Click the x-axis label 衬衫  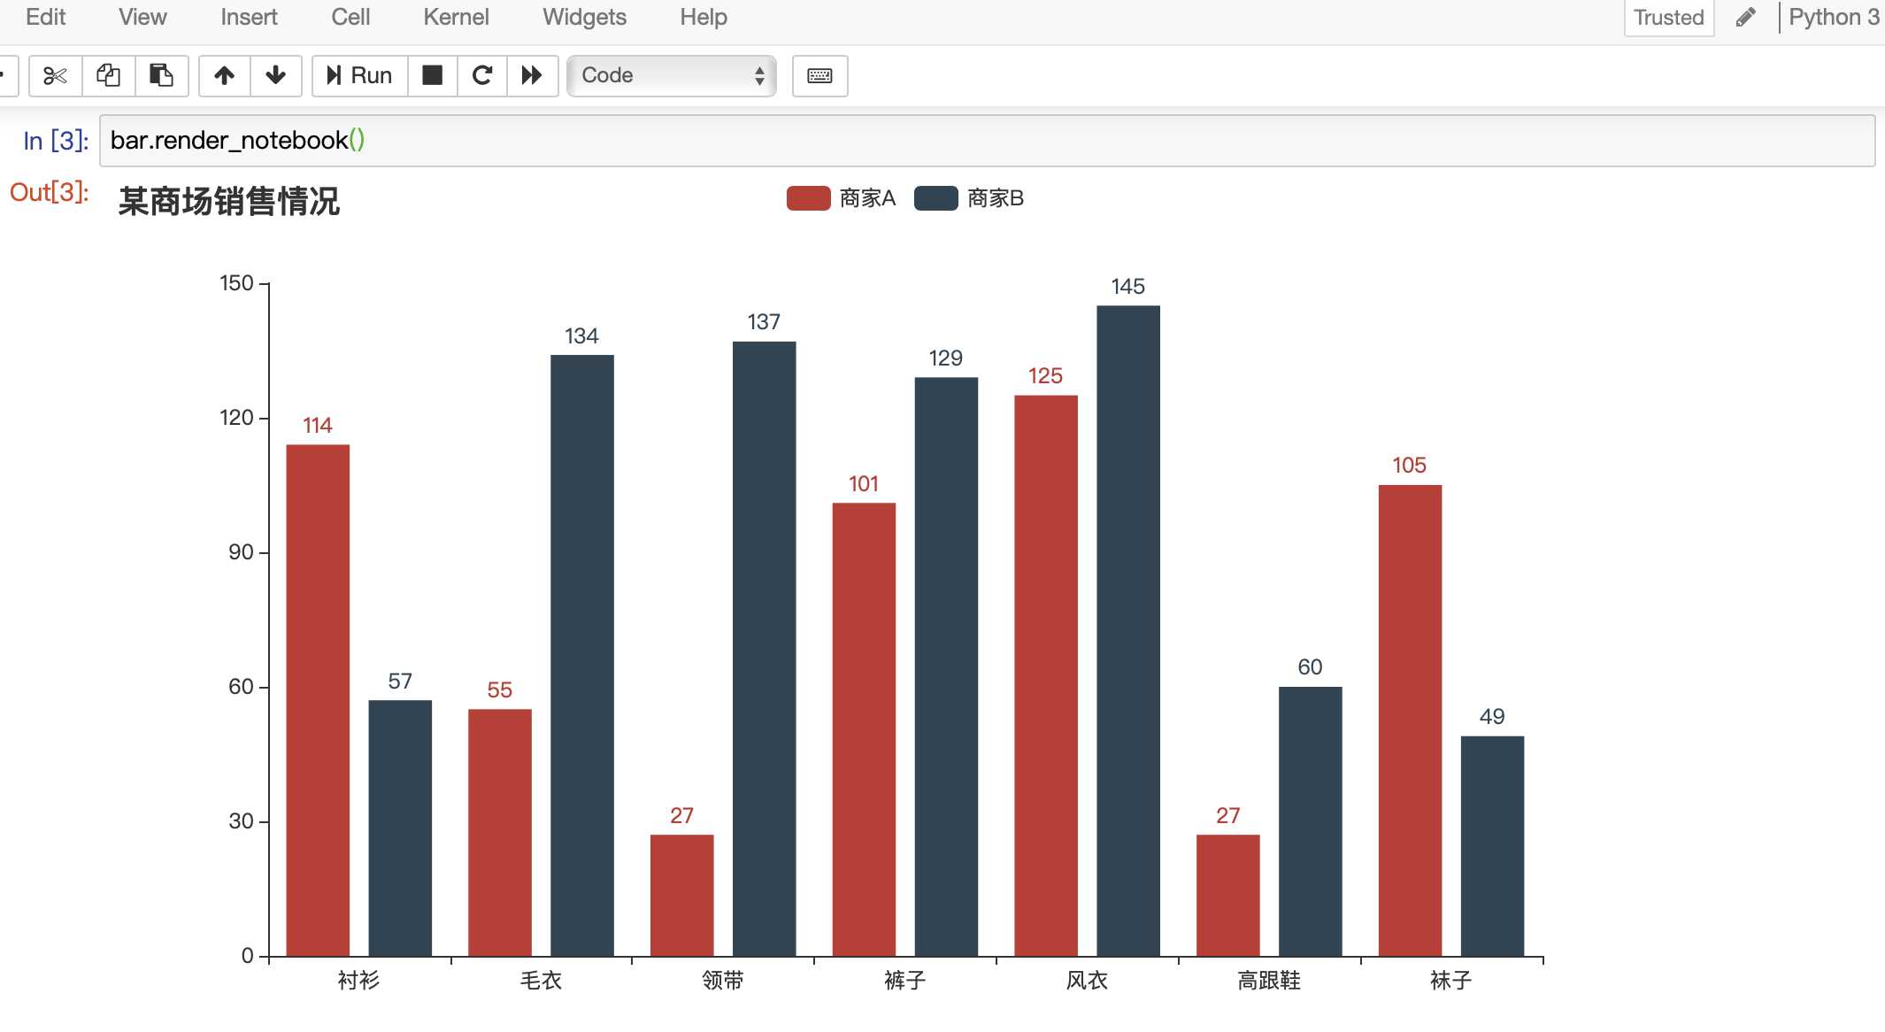pos(359,980)
